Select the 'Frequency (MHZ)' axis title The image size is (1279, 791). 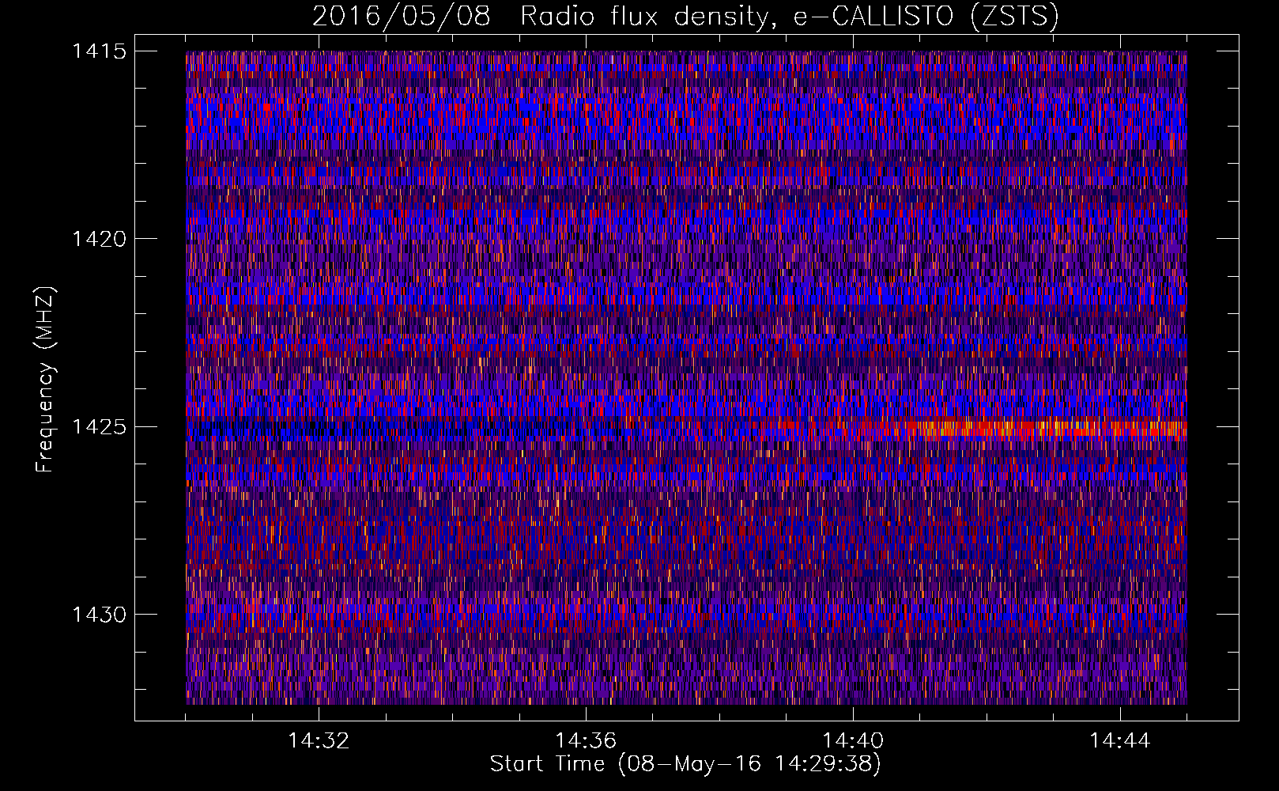(45, 379)
